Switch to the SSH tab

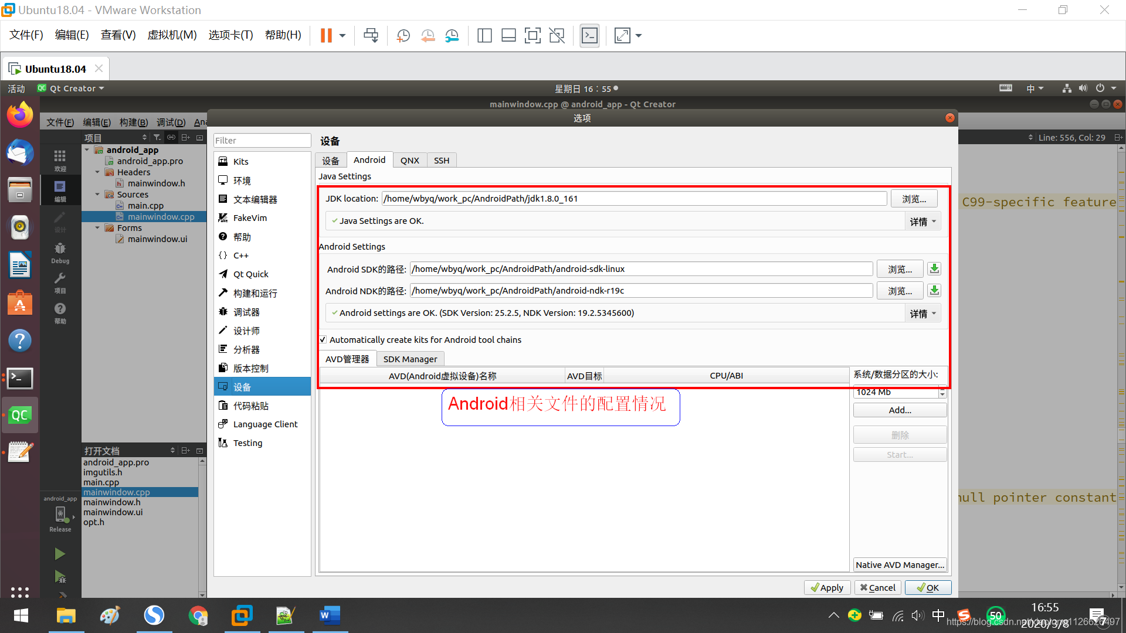pos(442,159)
